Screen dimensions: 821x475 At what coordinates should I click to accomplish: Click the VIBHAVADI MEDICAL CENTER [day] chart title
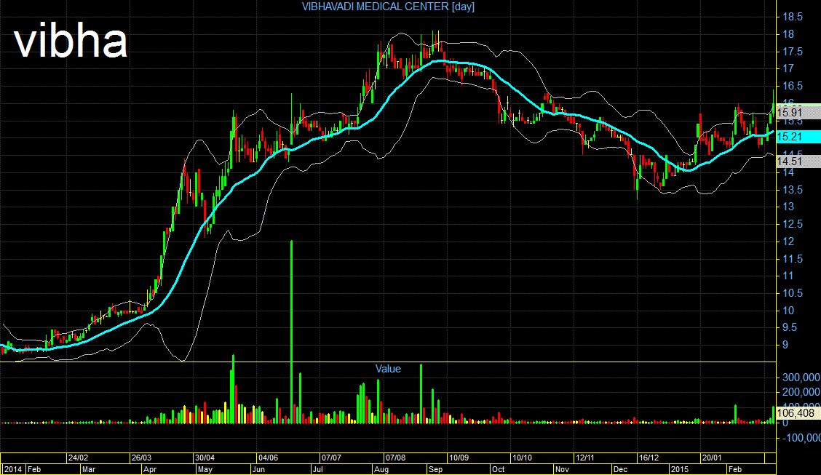388,7
